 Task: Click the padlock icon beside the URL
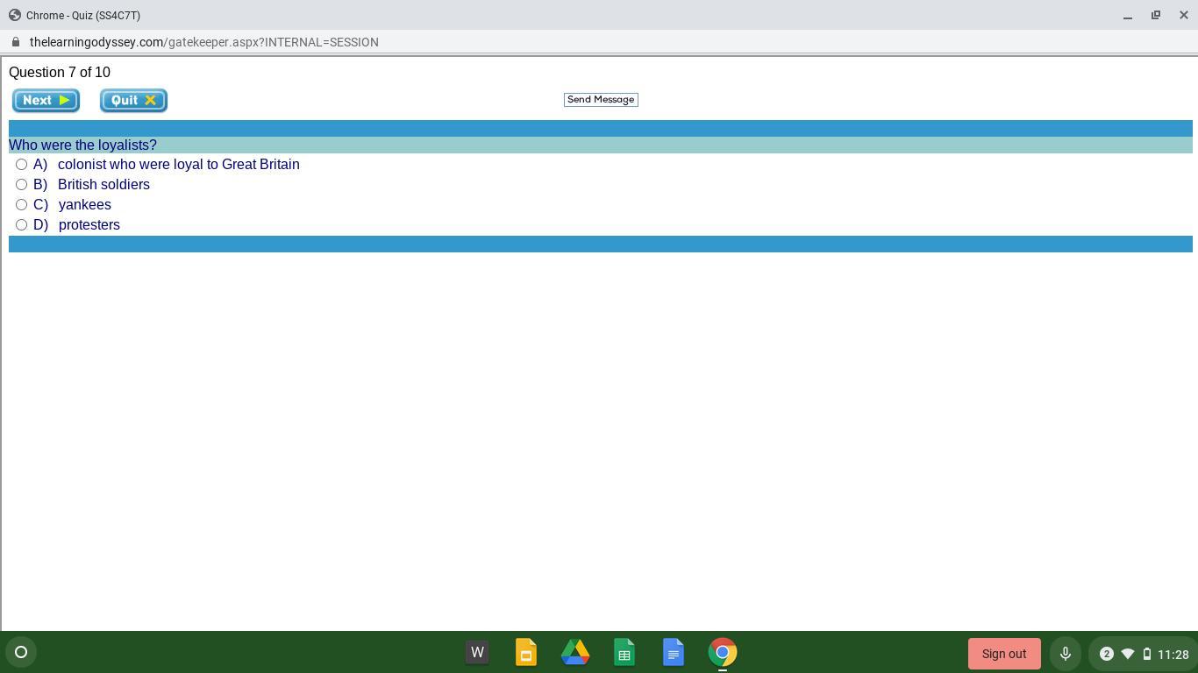[x=16, y=42]
